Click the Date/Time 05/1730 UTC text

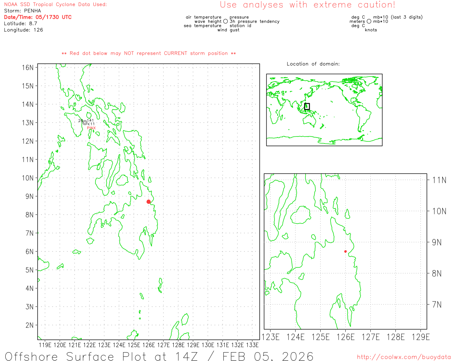(38, 17)
